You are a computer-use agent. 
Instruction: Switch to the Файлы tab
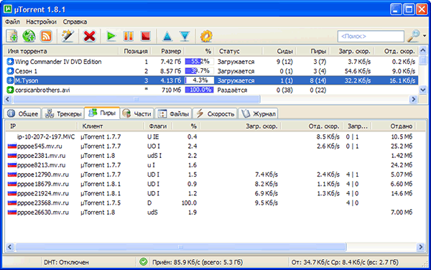click(x=174, y=113)
